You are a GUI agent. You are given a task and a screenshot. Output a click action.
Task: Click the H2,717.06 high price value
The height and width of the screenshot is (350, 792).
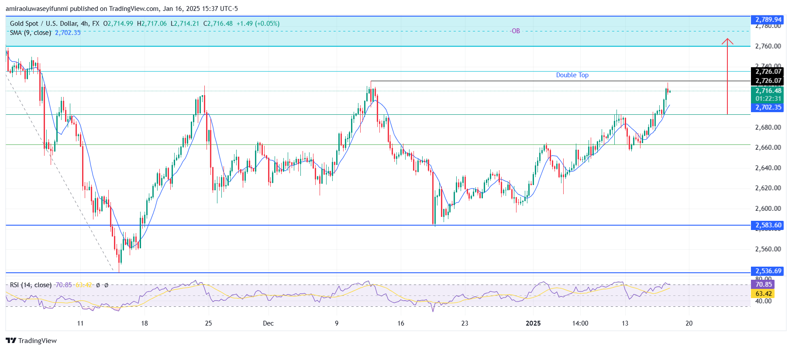click(x=152, y=24)
